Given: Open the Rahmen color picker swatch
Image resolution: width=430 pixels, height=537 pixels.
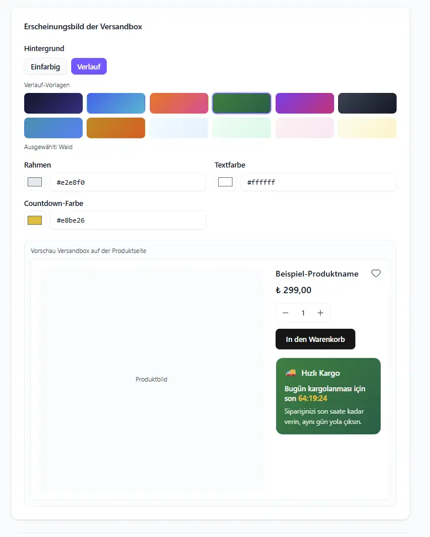Looking at the screenshot, I should click(x=34, y=182).
